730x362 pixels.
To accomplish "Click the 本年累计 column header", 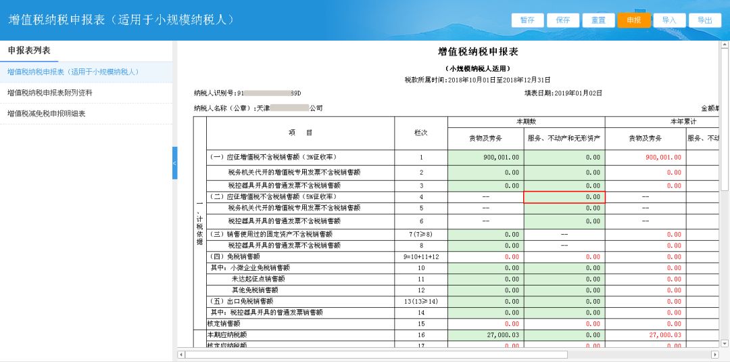I will coord(683,121).
